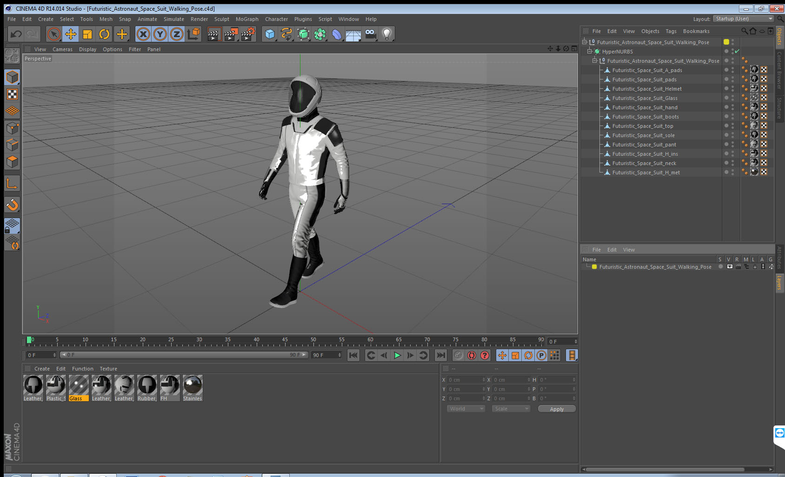Select the Live Selection tool

(53, 34)
